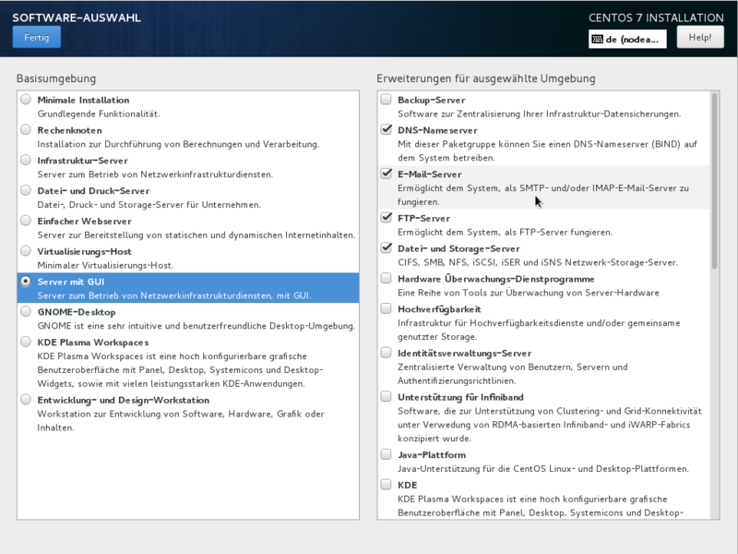
Task: Pick Entwicklung- und Design-Workstation option
Action: click(26, 400)
